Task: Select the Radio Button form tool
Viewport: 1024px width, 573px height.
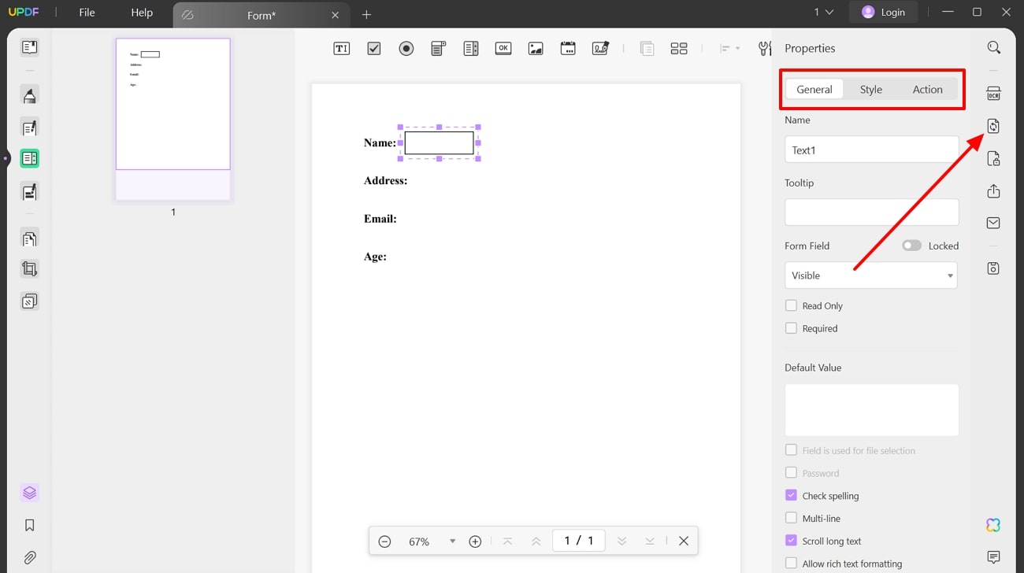Action: (x=406, y=49)
